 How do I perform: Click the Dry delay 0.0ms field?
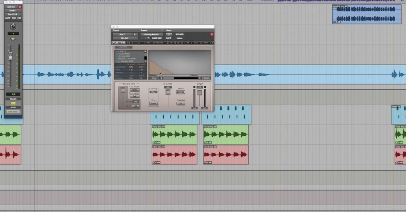tap(153, 104)
